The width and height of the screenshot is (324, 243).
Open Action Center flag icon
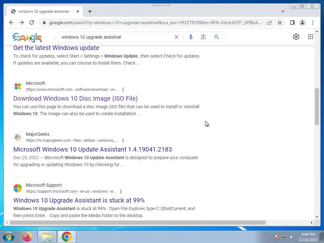(x=277, y=237)
